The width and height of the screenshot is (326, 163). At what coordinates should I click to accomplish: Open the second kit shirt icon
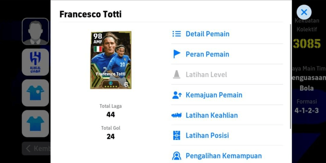point(35,124)
